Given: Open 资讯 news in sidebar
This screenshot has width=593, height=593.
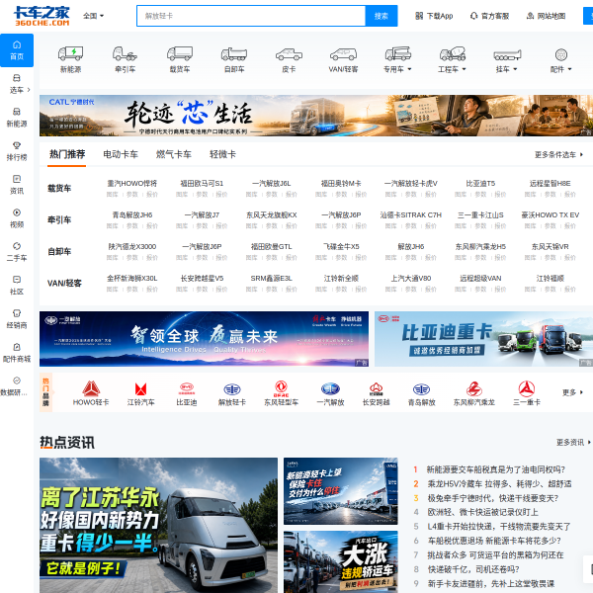Looking at the screenshot, I should coord(17,185).
